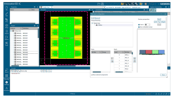The image size is (172, 100).
Task: Click the clock-like icon in top toolbar
Action: coord(146,4)
